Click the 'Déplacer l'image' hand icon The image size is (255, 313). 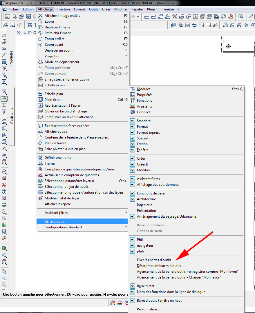[x=40, y=27]
